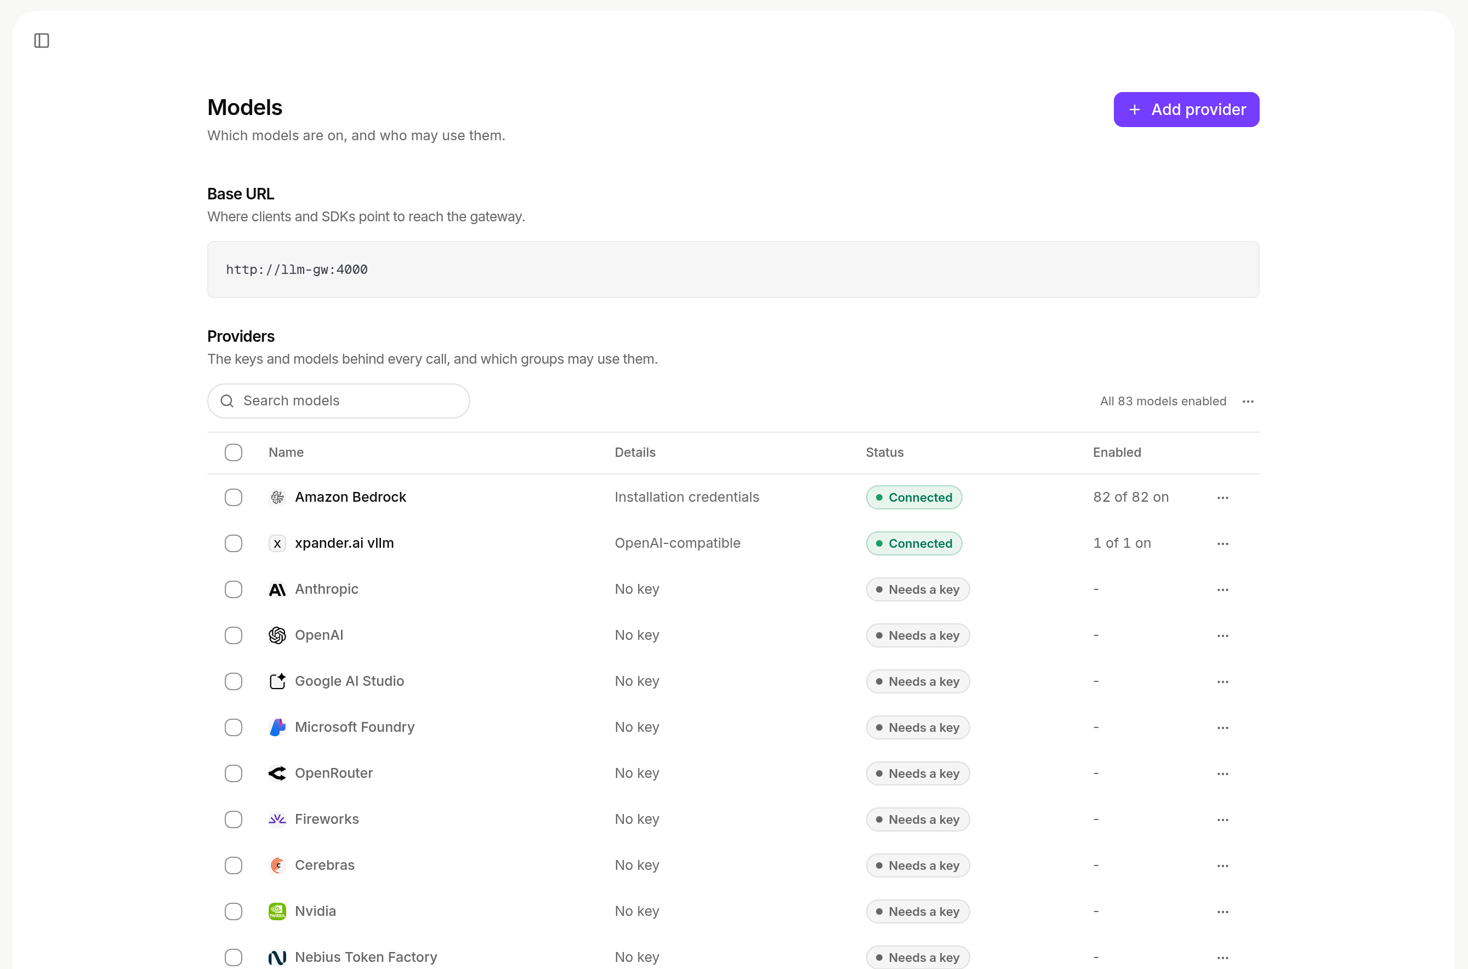
Task: Open the xpander.ai vllm row actions menu
Action: tap(1222, 544)
